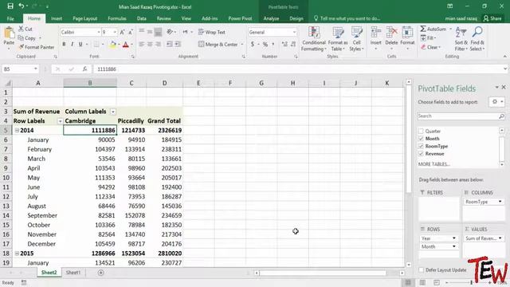Click the Delete cells icon
The width and height of the screenshot is (510, 287).
(391, 33)
